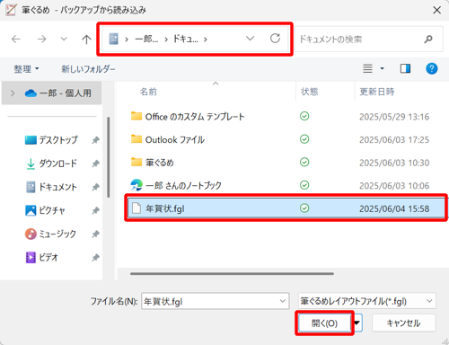
Task: Click sync status icon for 年賀状.fgl
Action: pyautogui.click(x=304, y=208)
